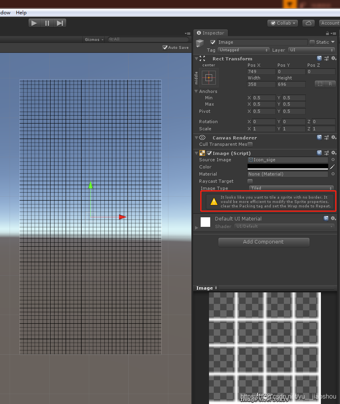Viewport: 340px width, 404px height.
Task: Click the Source Image field Icon_sige
Action: 287,160
